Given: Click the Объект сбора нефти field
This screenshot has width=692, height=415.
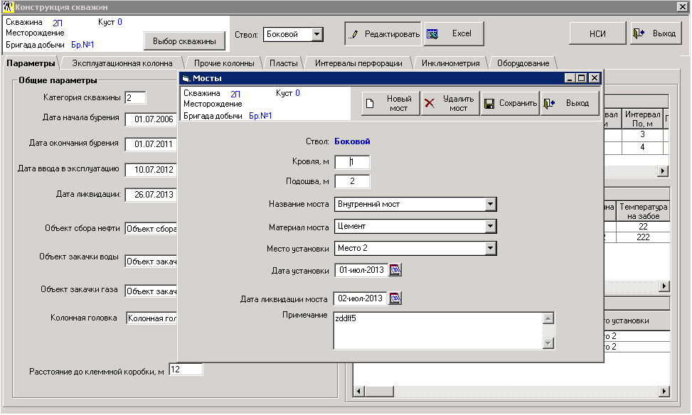Looking at the screenshot, I should click(x=151, y=228).
